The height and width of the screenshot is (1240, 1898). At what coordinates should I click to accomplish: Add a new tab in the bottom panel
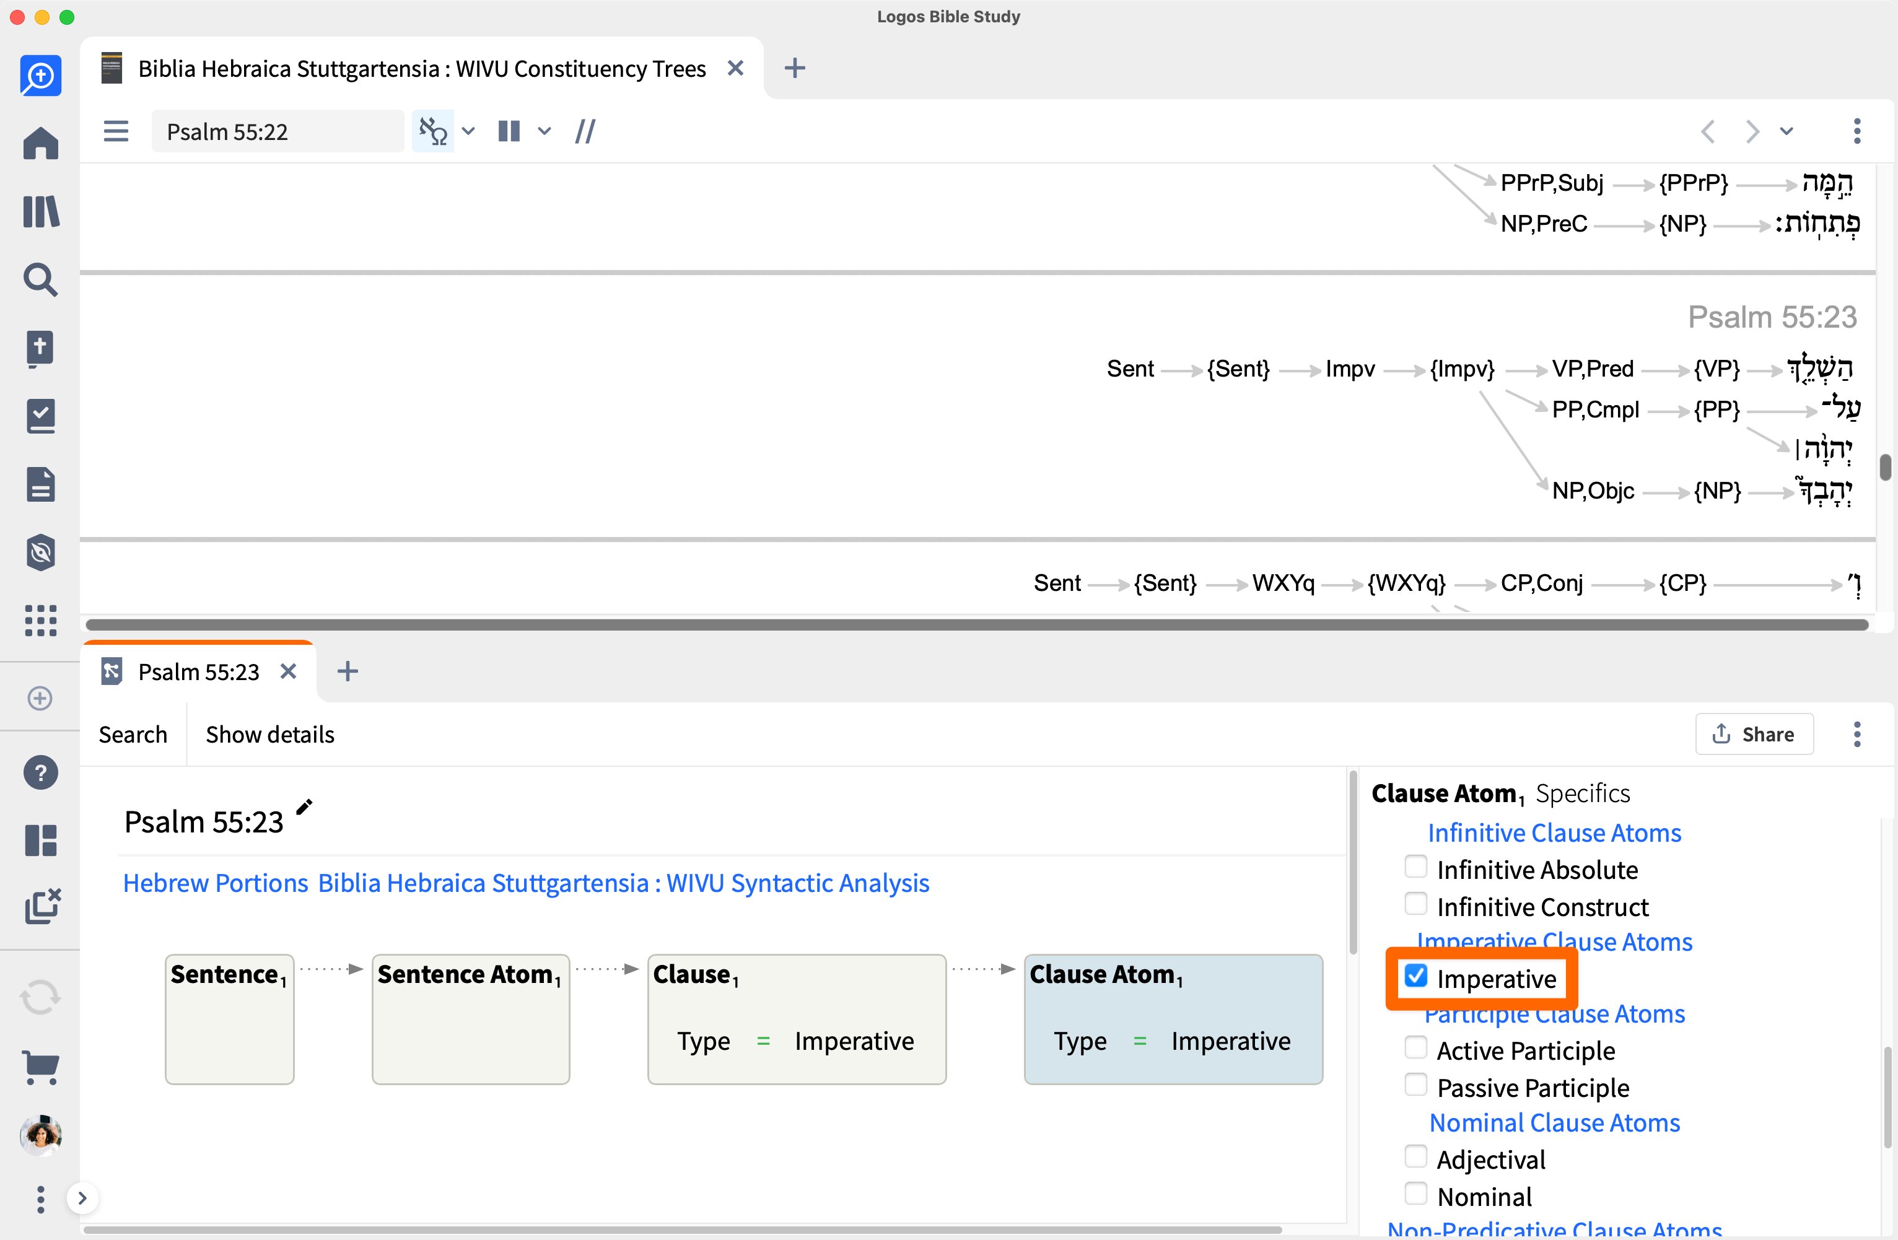point(348,671)
